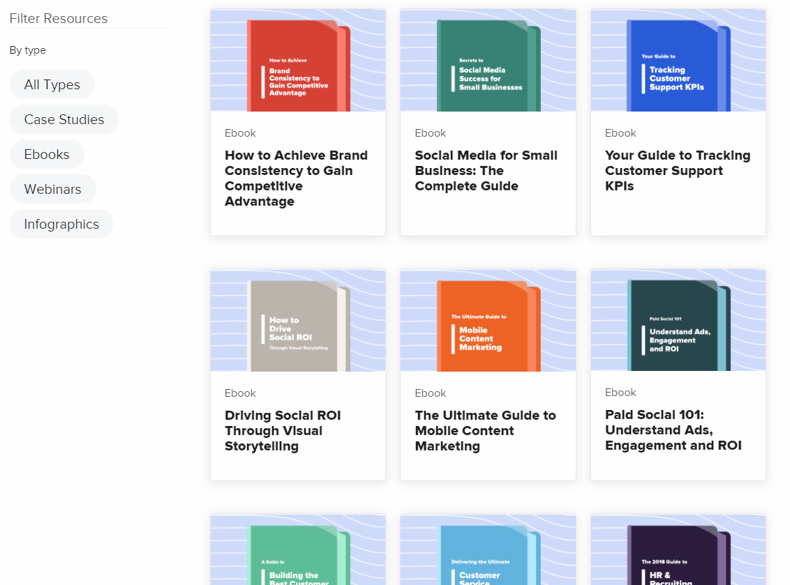Image resolution: width=790 pixels, height=585 pixels.
Task: Click 'Your Guide to Tracking Customer Support KPIs' title
Action: click(x=677, y=170)
